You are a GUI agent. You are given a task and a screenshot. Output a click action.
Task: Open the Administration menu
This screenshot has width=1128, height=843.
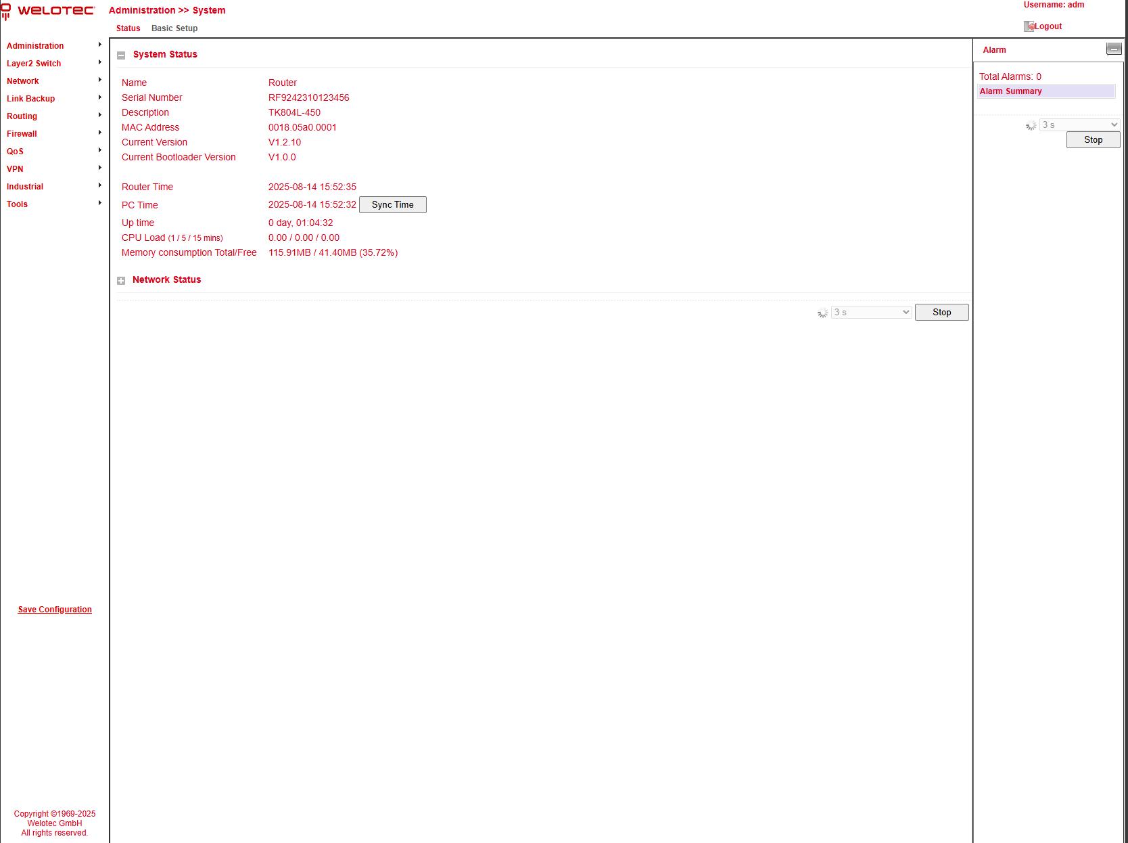click(x=35, y=46)
